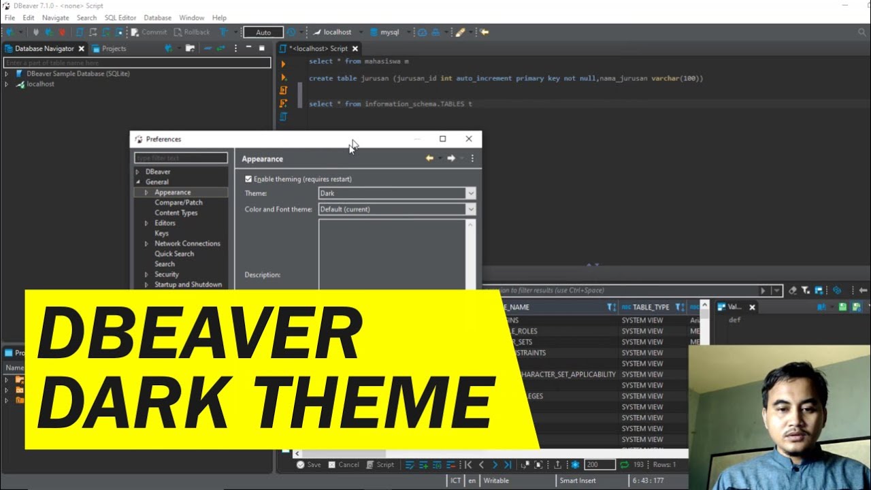871x490 pixels.
Task: Click the Writable status bar entry
Action: coord(496,480)
